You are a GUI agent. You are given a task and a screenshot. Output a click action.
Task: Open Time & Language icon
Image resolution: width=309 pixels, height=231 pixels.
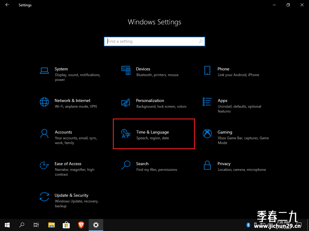coord(126,134)
